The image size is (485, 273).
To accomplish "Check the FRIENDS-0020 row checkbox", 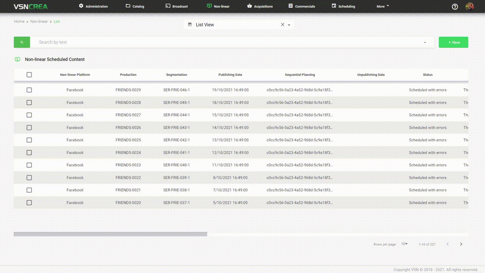I will coord(29,202).
